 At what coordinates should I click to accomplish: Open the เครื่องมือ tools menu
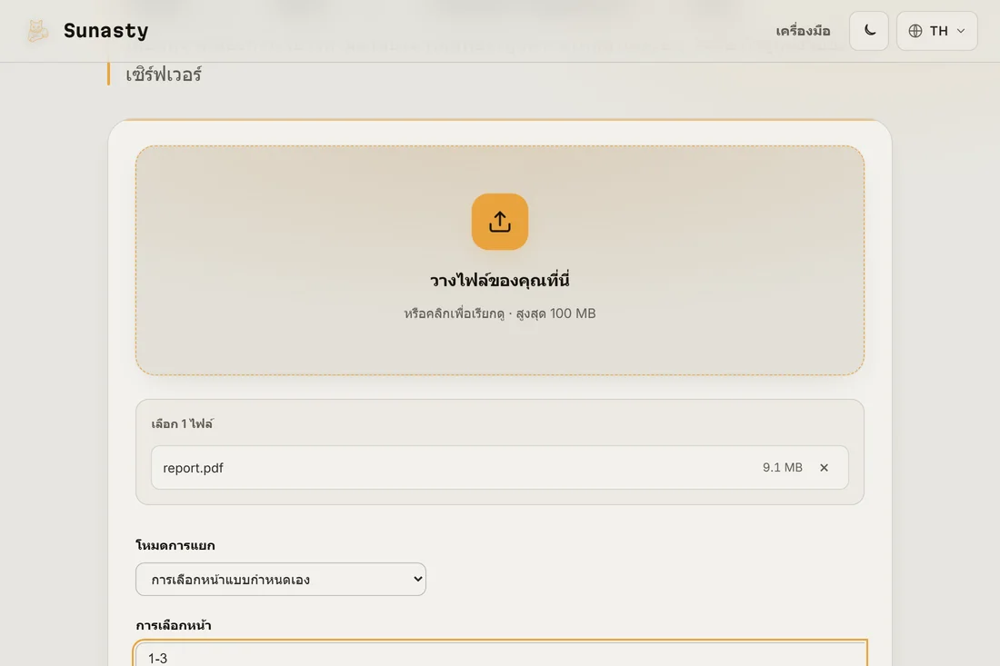803,31
